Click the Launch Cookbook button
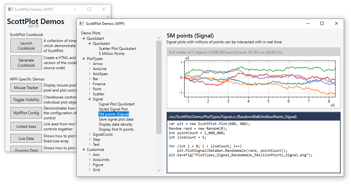Viewport: 351px width, 184px height. [26, 45]
